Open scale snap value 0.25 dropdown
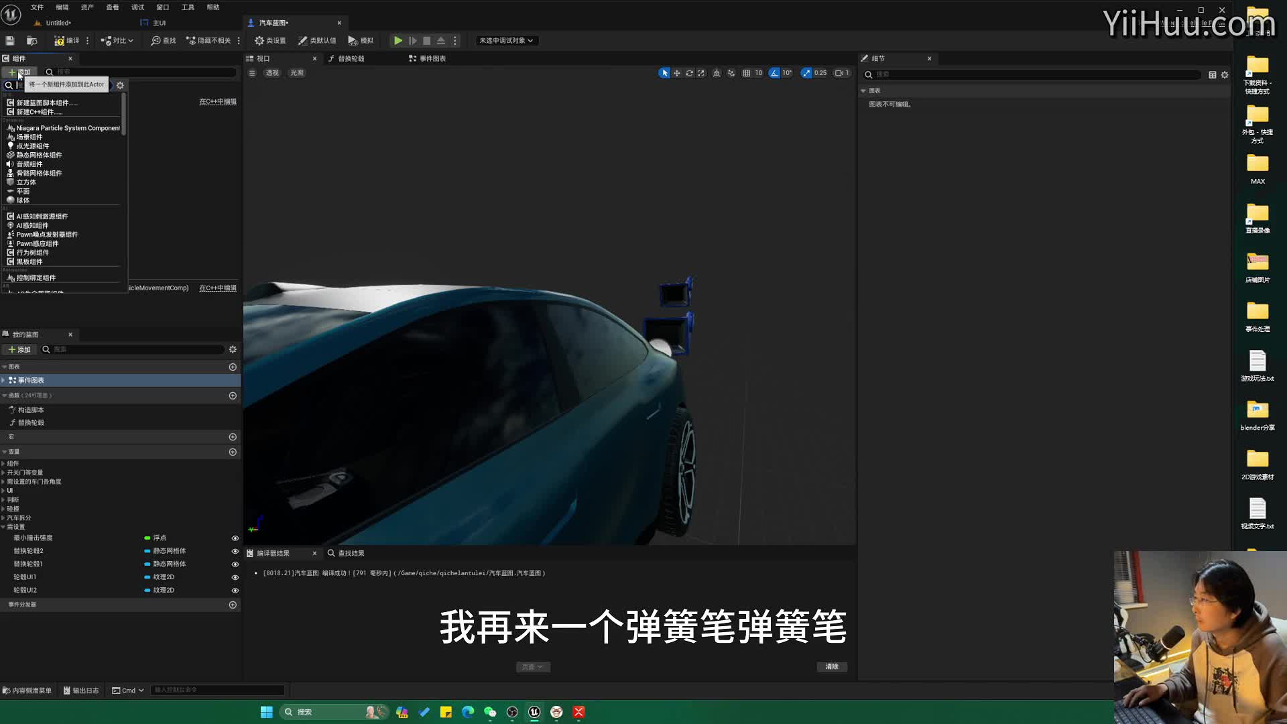 click(820, 73)
